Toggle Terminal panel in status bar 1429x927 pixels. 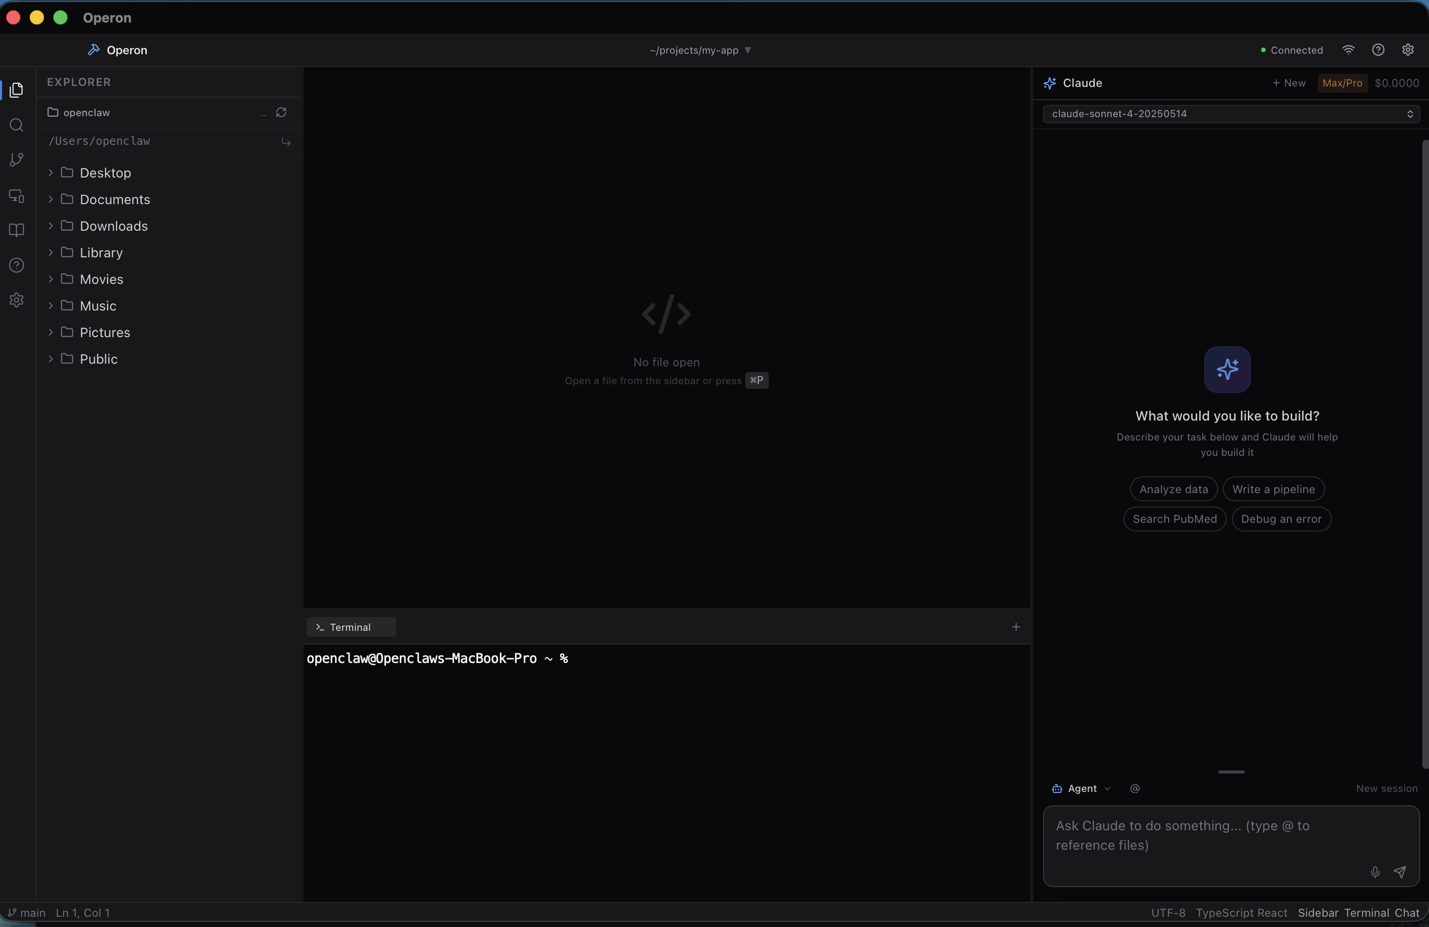coord(1366,913)
